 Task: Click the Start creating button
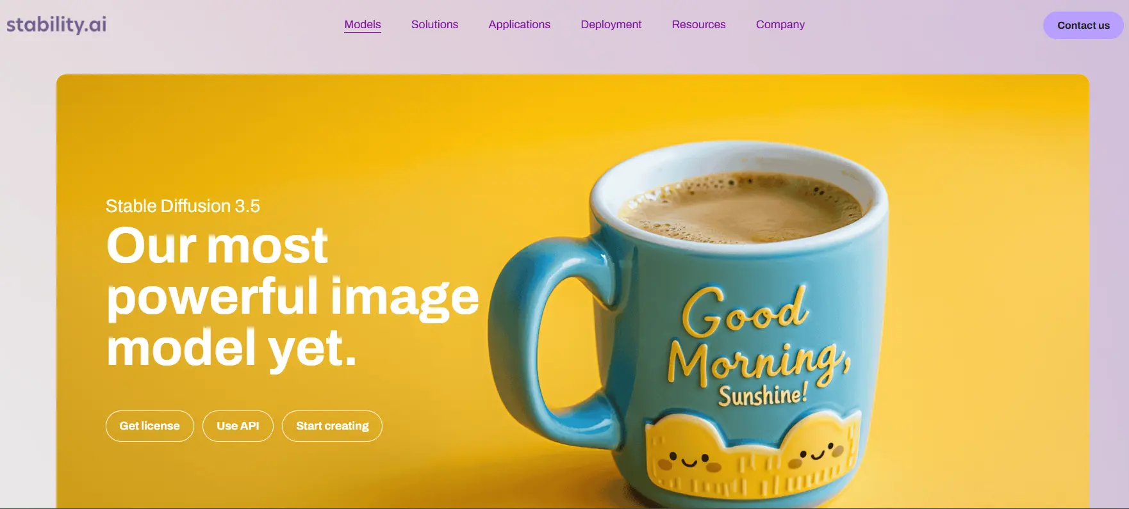pos(332,426)
